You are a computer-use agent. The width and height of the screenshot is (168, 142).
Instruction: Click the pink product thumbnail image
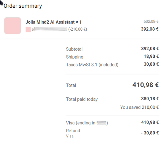13,26
